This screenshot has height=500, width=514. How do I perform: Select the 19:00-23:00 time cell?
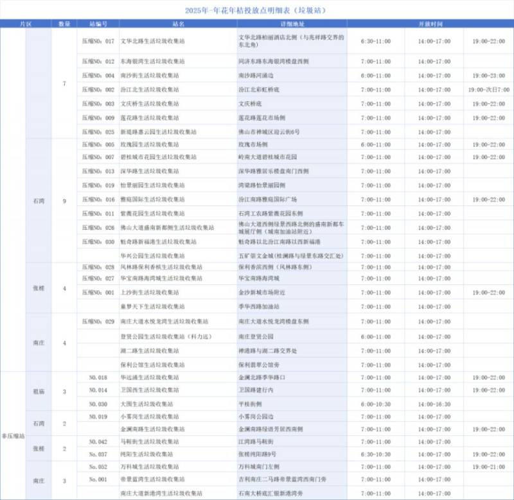[x=488, y=76]
